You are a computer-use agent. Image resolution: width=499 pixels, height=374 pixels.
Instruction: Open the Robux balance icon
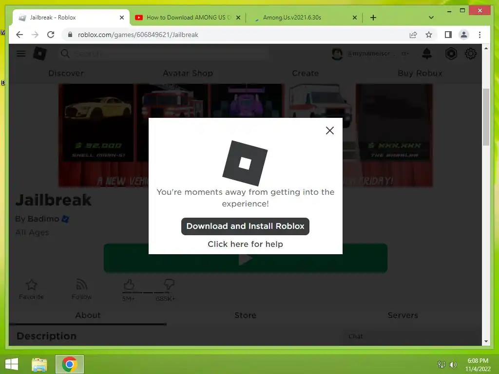click(451, 54)
